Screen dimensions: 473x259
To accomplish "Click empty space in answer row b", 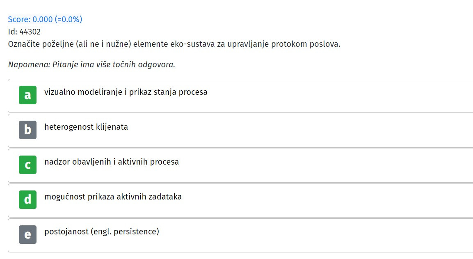I will tap(302, 131).
